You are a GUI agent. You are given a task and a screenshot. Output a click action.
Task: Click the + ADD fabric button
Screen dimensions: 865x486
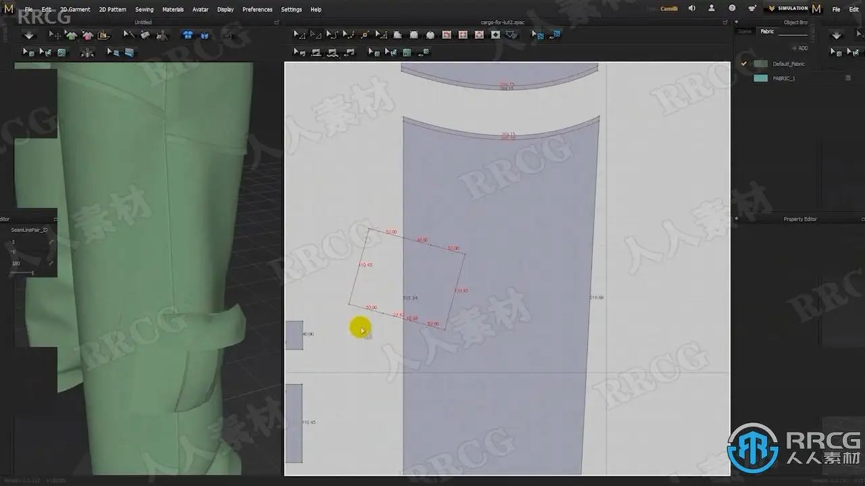coord(800,48)
